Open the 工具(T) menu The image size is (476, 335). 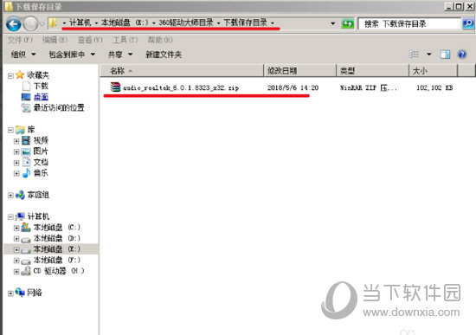pos(125,40)
